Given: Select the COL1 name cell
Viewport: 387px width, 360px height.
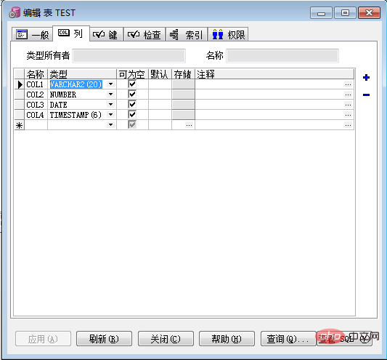Looking at the screenshot, I should 36,84.
